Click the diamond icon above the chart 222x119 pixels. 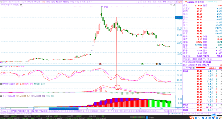click(171, 5)
